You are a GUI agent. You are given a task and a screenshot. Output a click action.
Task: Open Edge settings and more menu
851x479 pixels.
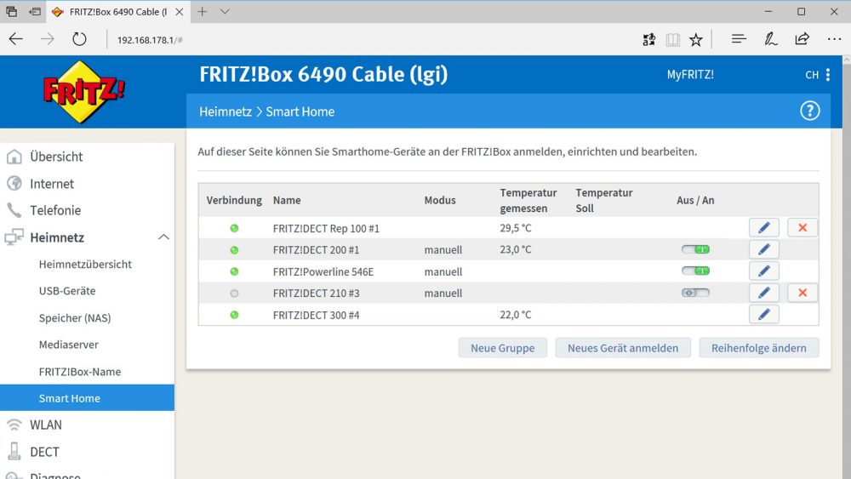pyautogui.click(x=834, y=39)
